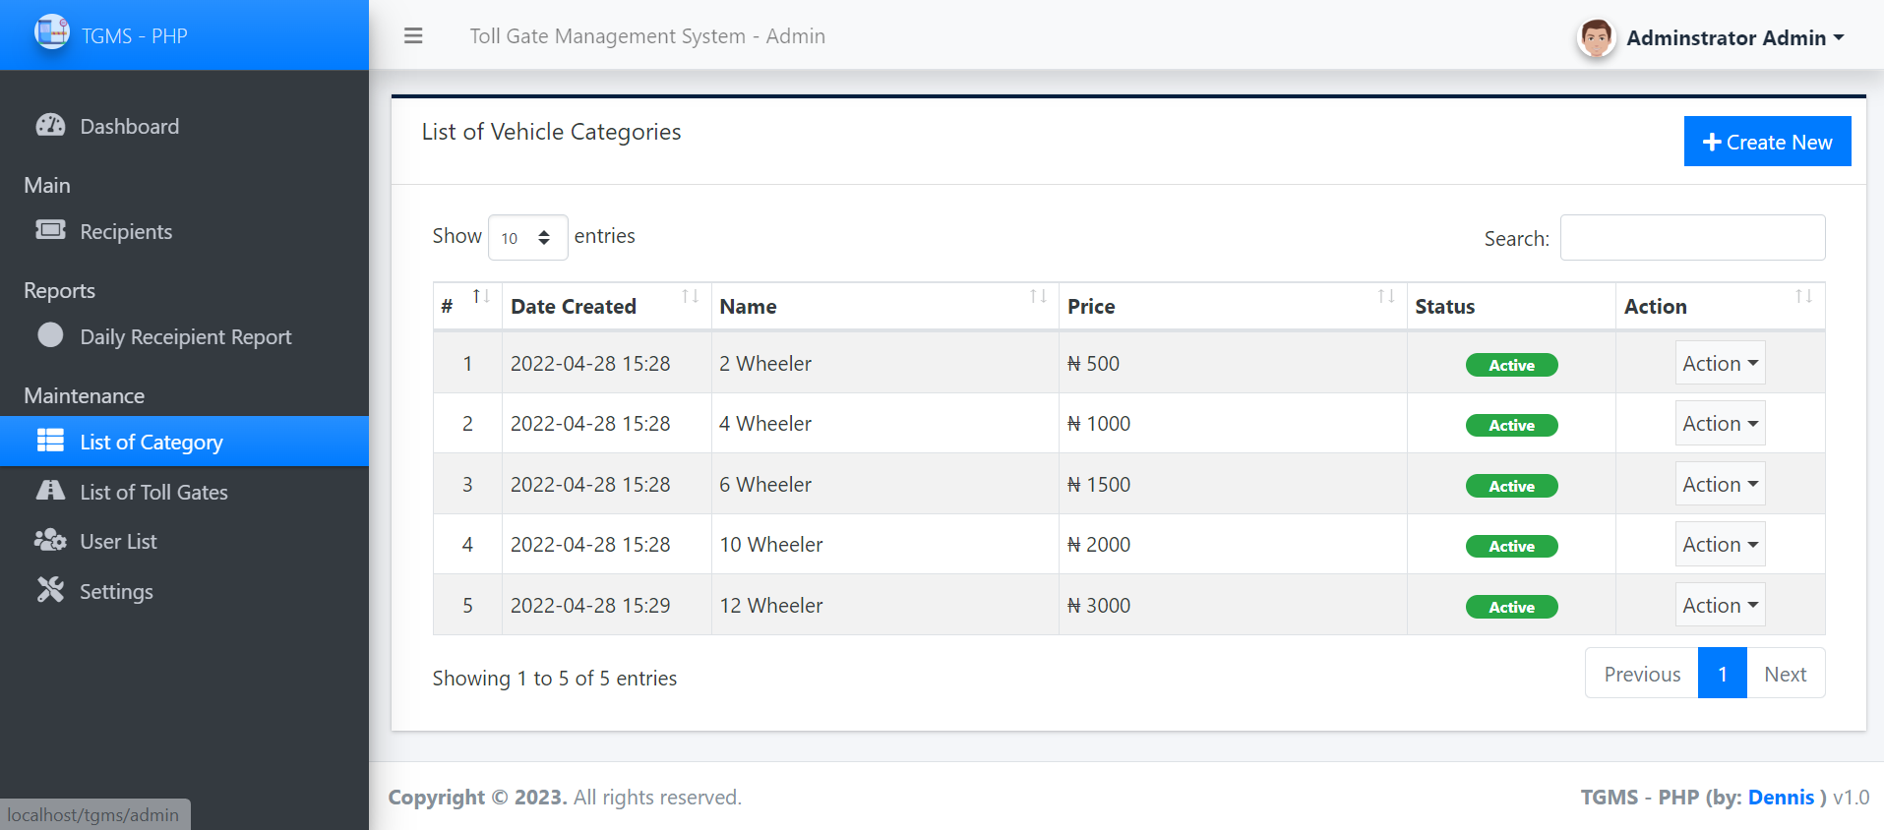
Task: Open the User List menu item
Action: point(118,542)
